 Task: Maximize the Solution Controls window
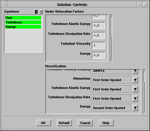point(145,5)
